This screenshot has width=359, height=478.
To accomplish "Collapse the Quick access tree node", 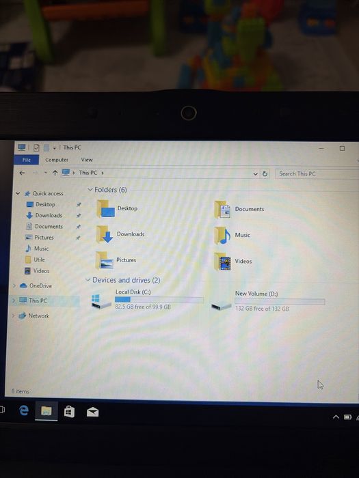I will point(18,193).
